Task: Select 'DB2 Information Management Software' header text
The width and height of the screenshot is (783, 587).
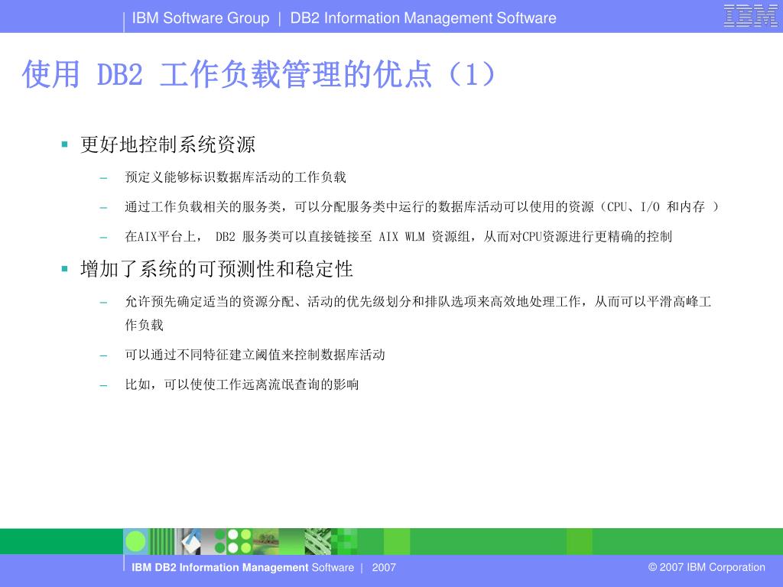Action: 423,18
